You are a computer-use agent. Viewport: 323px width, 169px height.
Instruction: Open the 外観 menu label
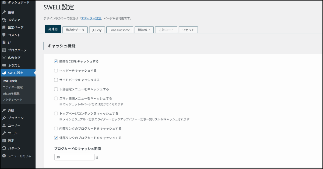click(11, 110)
